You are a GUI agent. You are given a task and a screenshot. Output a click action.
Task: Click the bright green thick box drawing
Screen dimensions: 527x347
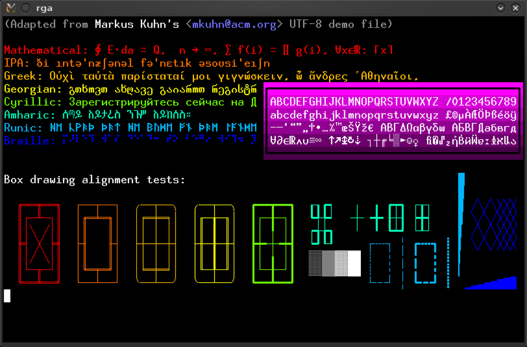[273, 244]
